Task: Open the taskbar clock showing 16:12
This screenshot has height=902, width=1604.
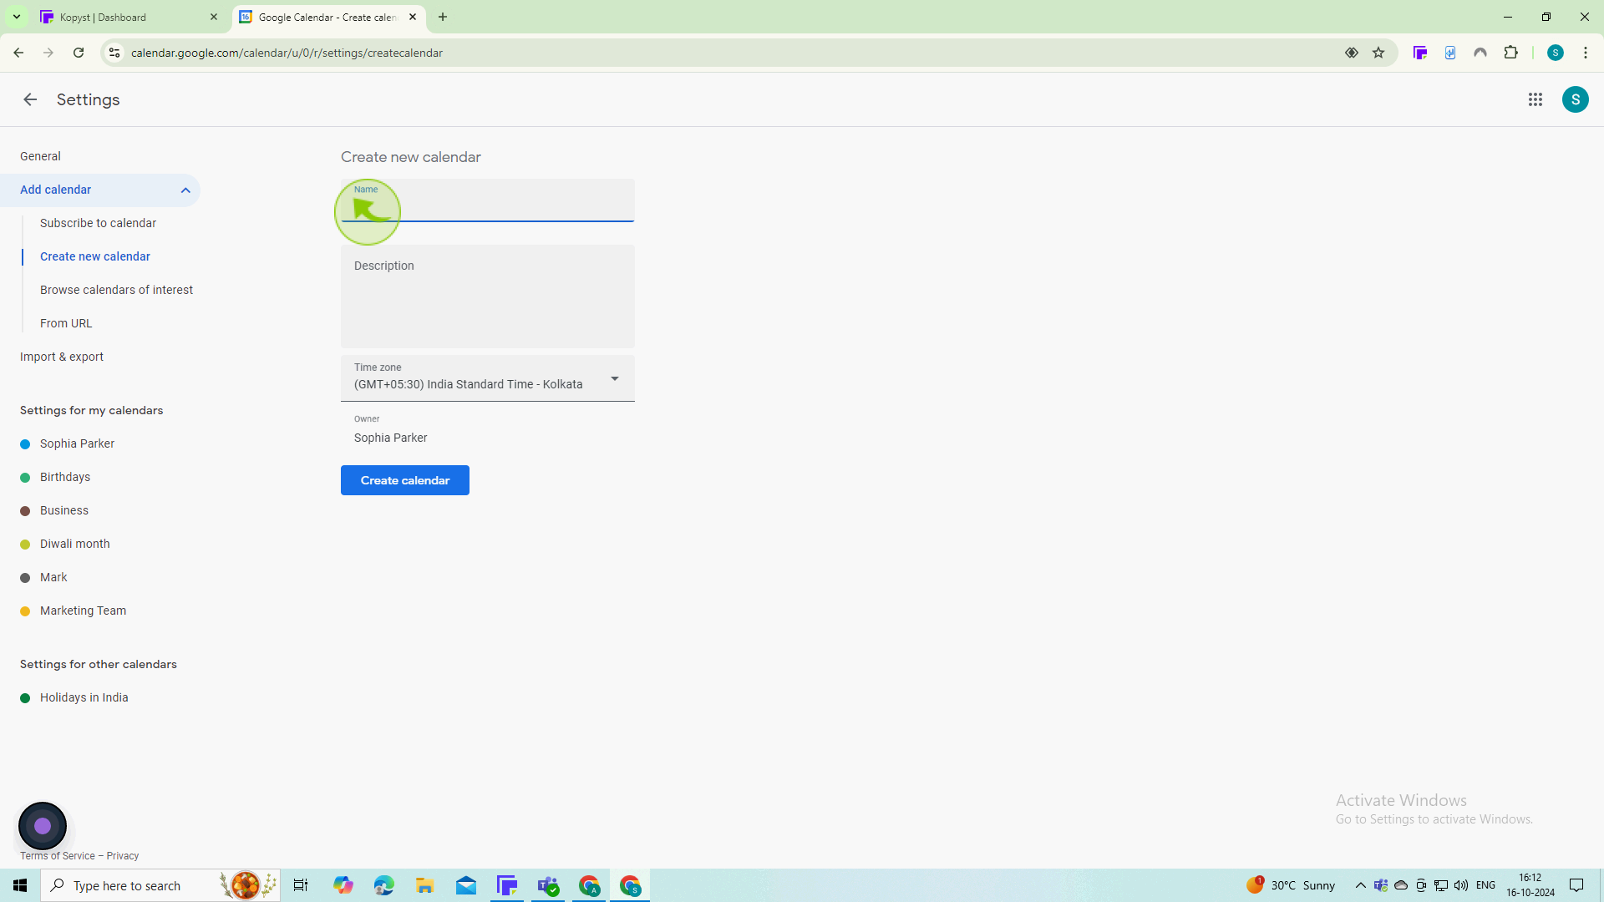Action: [x=1530, y=885]
